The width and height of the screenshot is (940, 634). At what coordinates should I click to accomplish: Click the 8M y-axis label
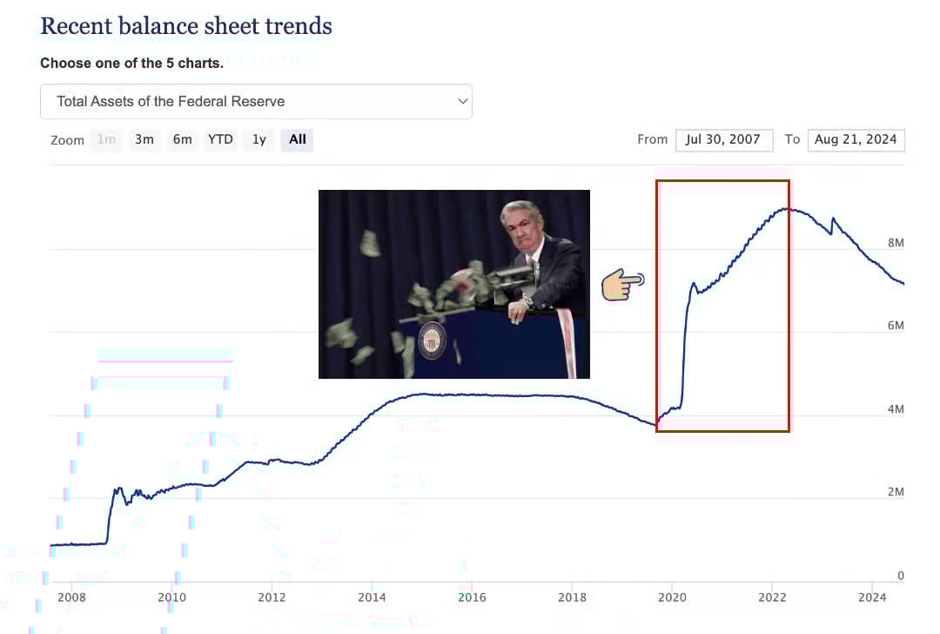click(x=896, y=243)
